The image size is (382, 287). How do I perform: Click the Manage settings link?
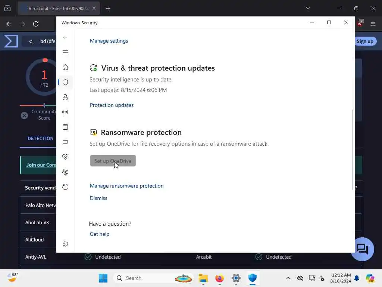(x=109, y=41)
